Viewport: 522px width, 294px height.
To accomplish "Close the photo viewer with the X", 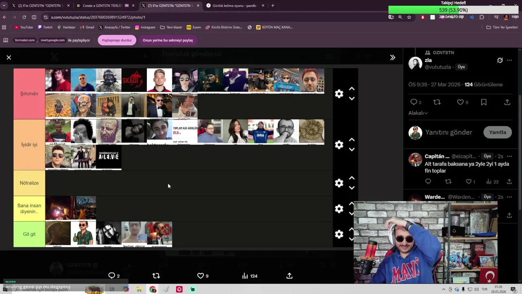I will 9,58.
